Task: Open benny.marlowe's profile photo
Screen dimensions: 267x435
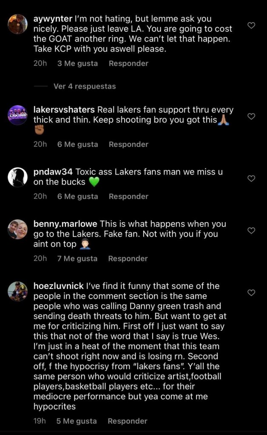Action: 18,230
